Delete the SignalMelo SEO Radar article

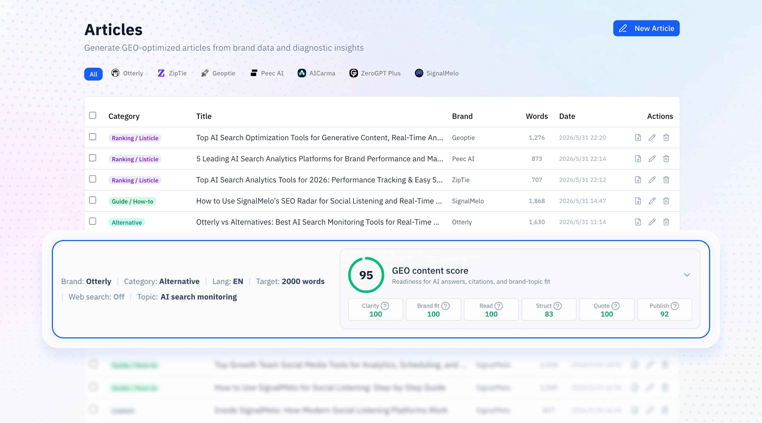666,201
